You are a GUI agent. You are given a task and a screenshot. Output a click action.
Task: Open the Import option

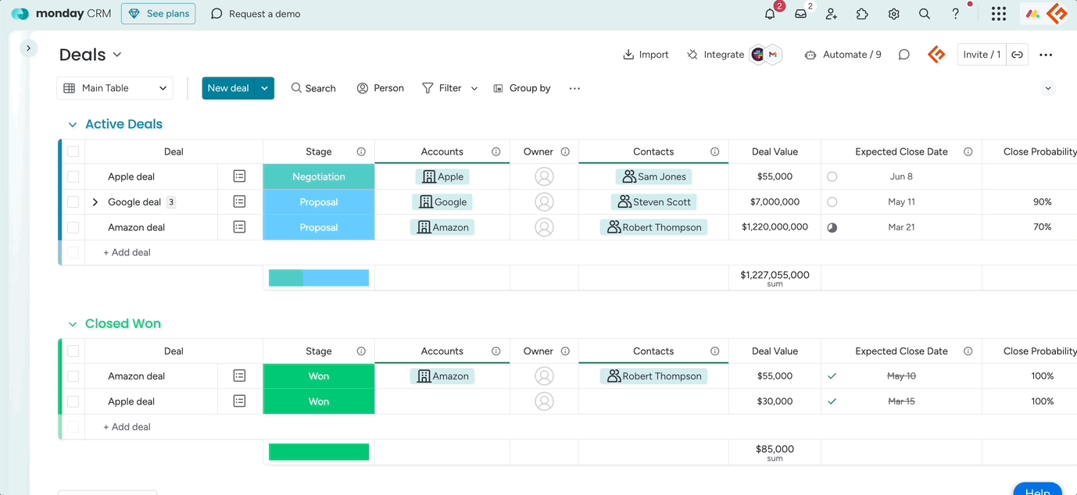coord(646,55)
